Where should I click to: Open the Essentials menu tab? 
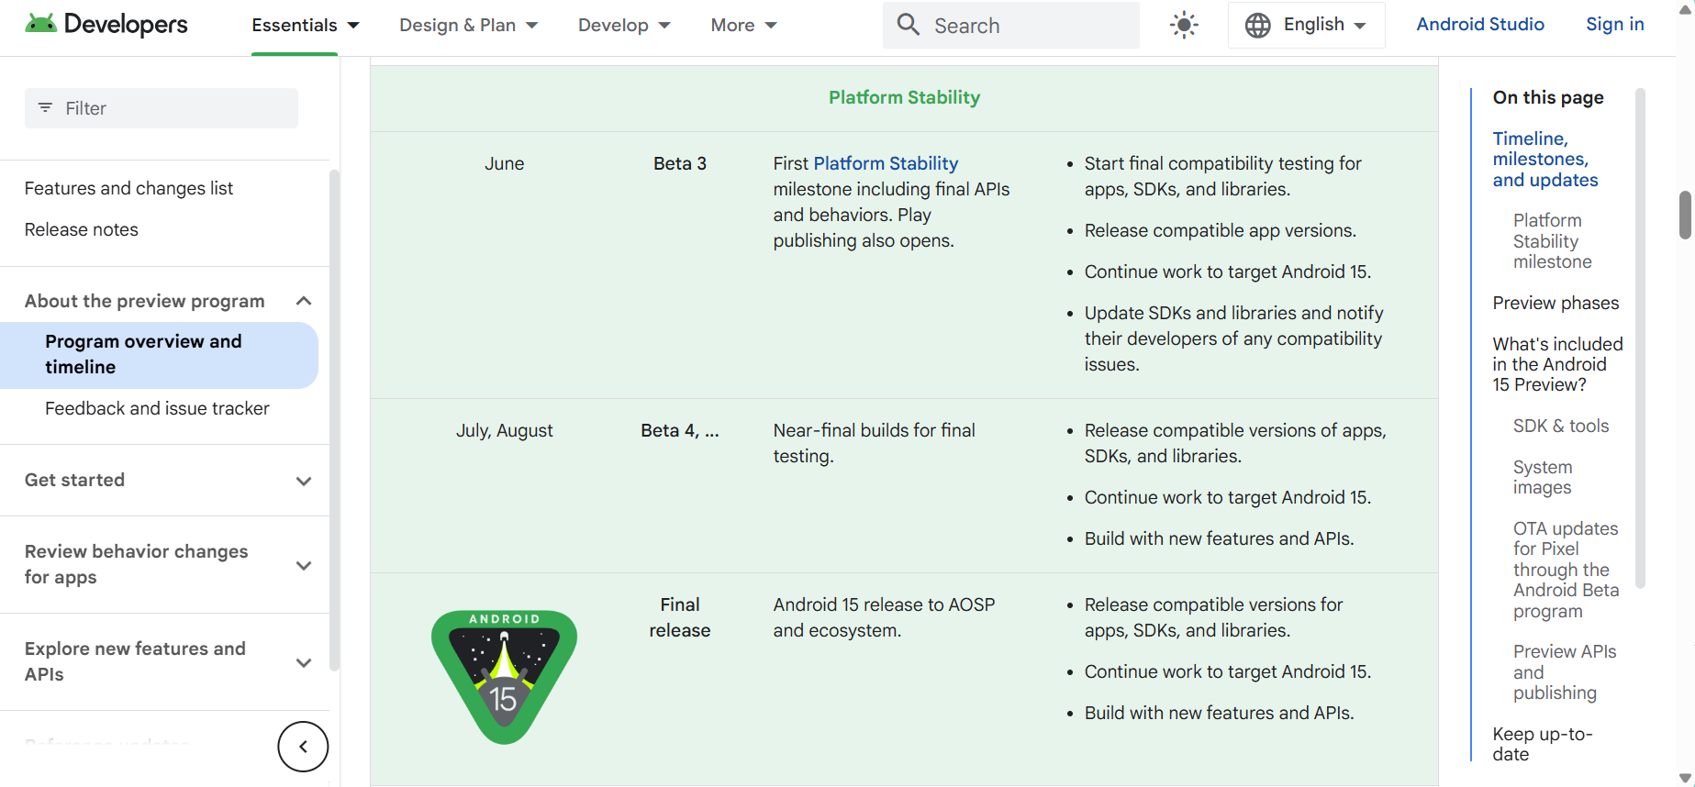point(305,26)
